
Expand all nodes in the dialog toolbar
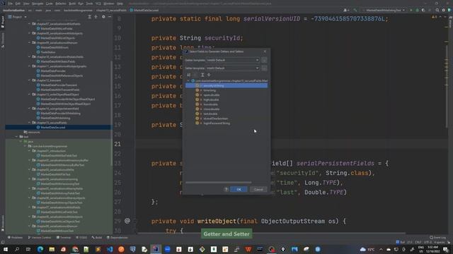[x=202, y=75]
